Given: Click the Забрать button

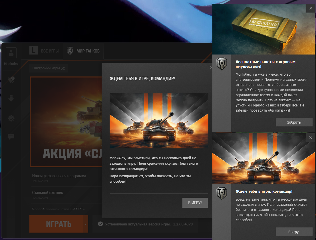Looking at the screenshot, I should [294, 122].
